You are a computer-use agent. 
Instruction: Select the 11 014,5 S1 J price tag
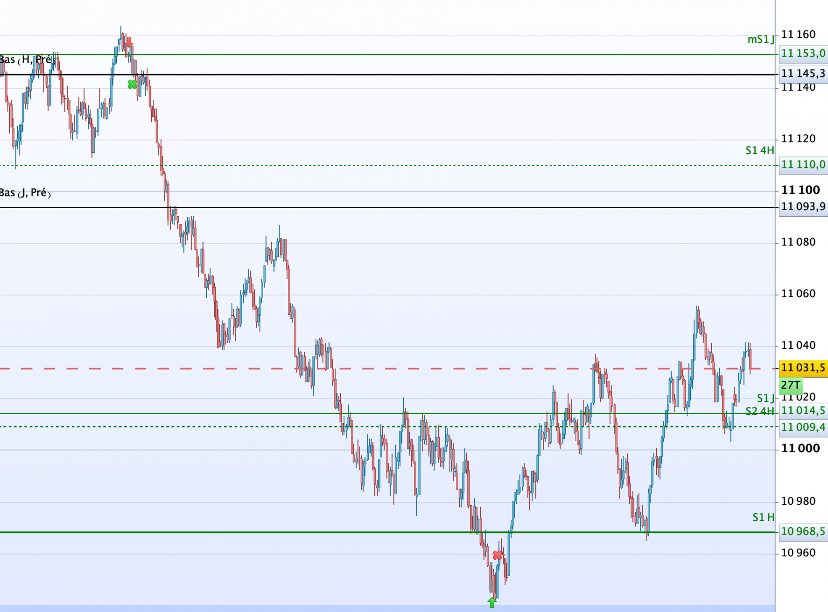[x=803, y=410]
